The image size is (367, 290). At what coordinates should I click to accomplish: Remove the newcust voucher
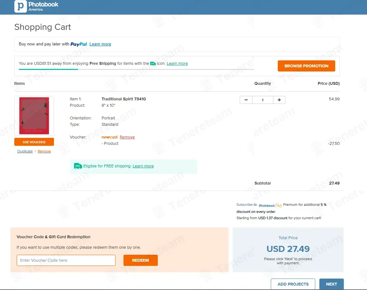[x=127, y=137]
